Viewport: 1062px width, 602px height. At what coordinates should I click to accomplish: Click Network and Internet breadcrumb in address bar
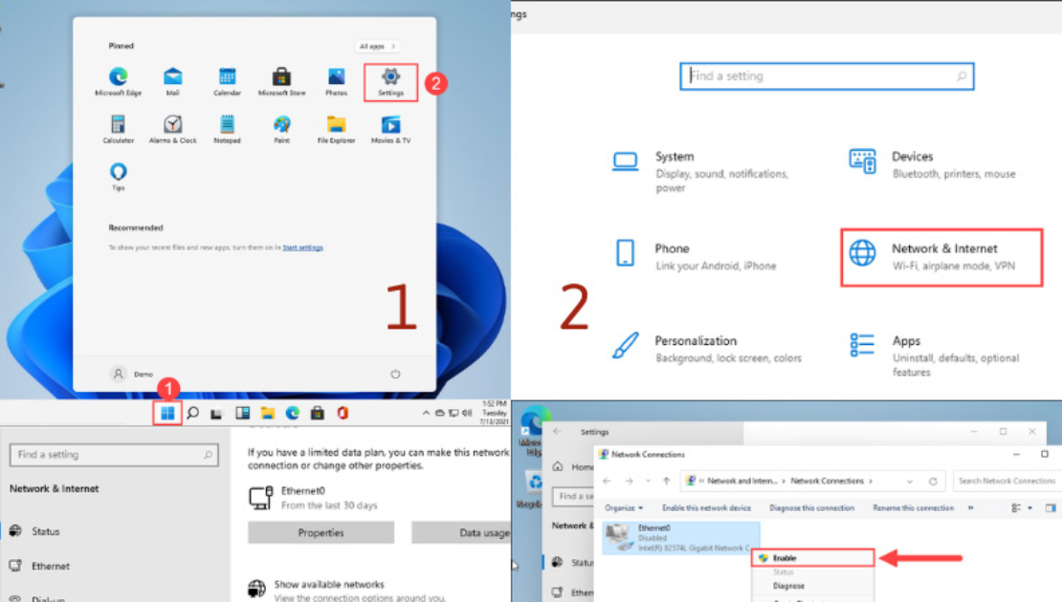742,481
